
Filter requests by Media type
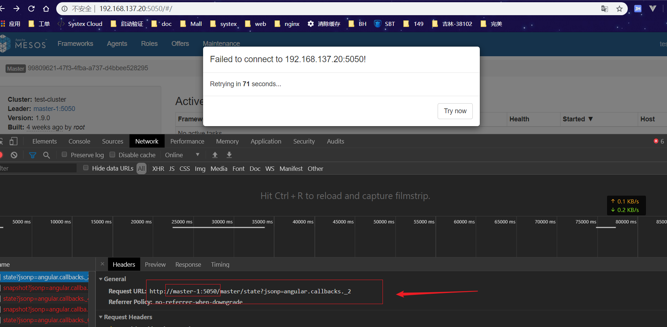click(219, 169)
